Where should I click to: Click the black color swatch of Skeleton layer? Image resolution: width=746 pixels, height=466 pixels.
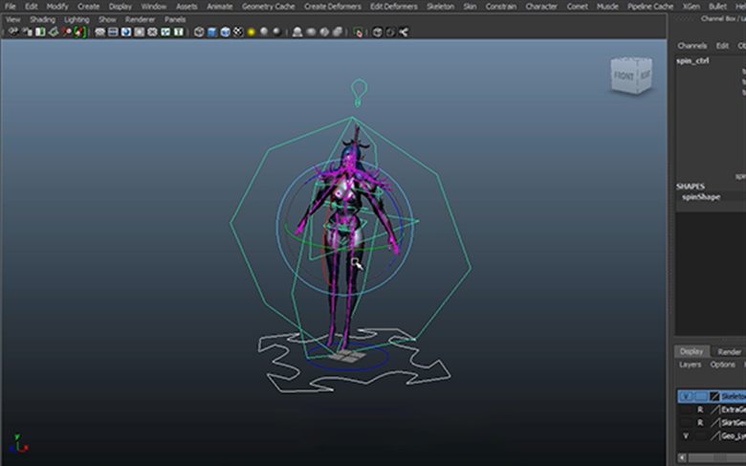coord(714,396)
